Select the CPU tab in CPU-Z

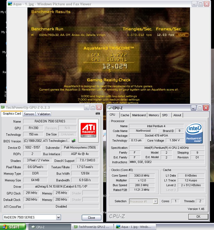112,115
